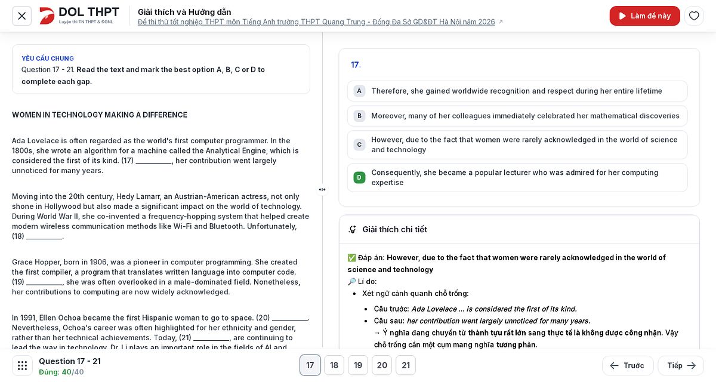Click the Tiếp next button
Viewport: 716px width, 382px height.
point(681,365)
